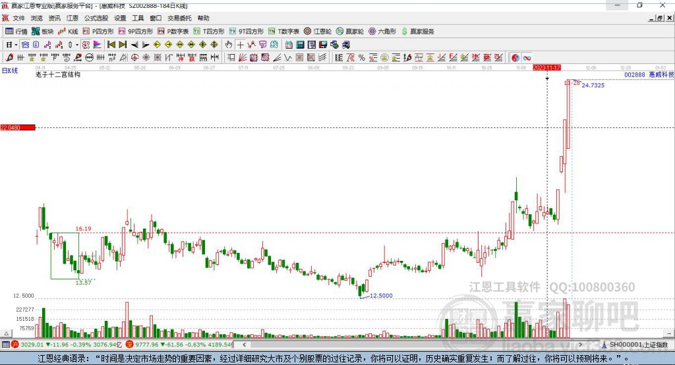Click the floppy disk save icon
675x365 pixels.
point(323,45)
